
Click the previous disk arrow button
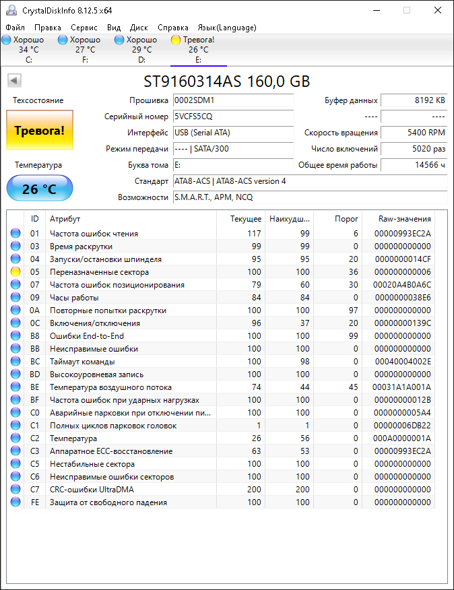(14, 81)
